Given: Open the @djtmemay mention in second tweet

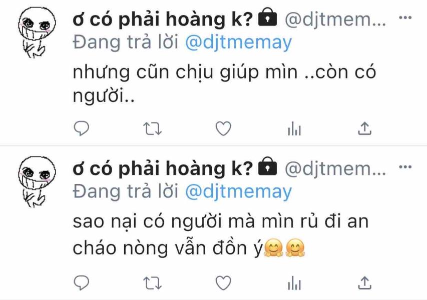Looking at the screenshot, I should click(238, 192).
